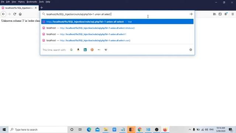Click the ENG language indicator

tap(211, 130)
